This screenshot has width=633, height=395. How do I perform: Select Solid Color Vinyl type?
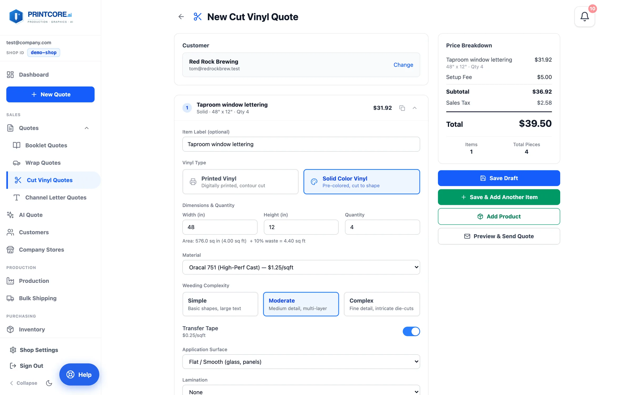pos(362,182)
